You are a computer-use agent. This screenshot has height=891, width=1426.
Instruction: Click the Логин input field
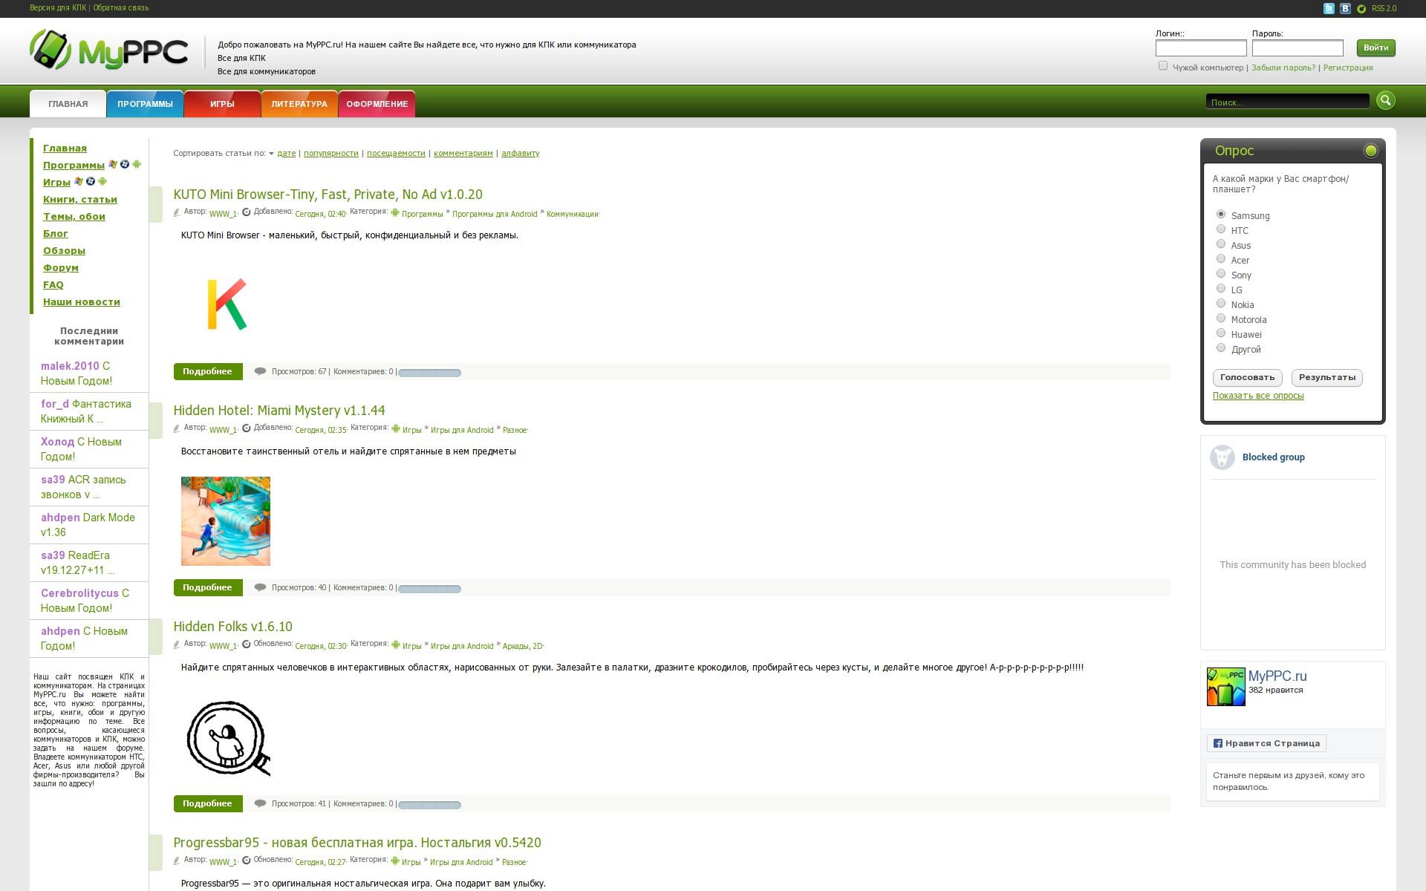pyautogui.click(x=1200, y=48)
